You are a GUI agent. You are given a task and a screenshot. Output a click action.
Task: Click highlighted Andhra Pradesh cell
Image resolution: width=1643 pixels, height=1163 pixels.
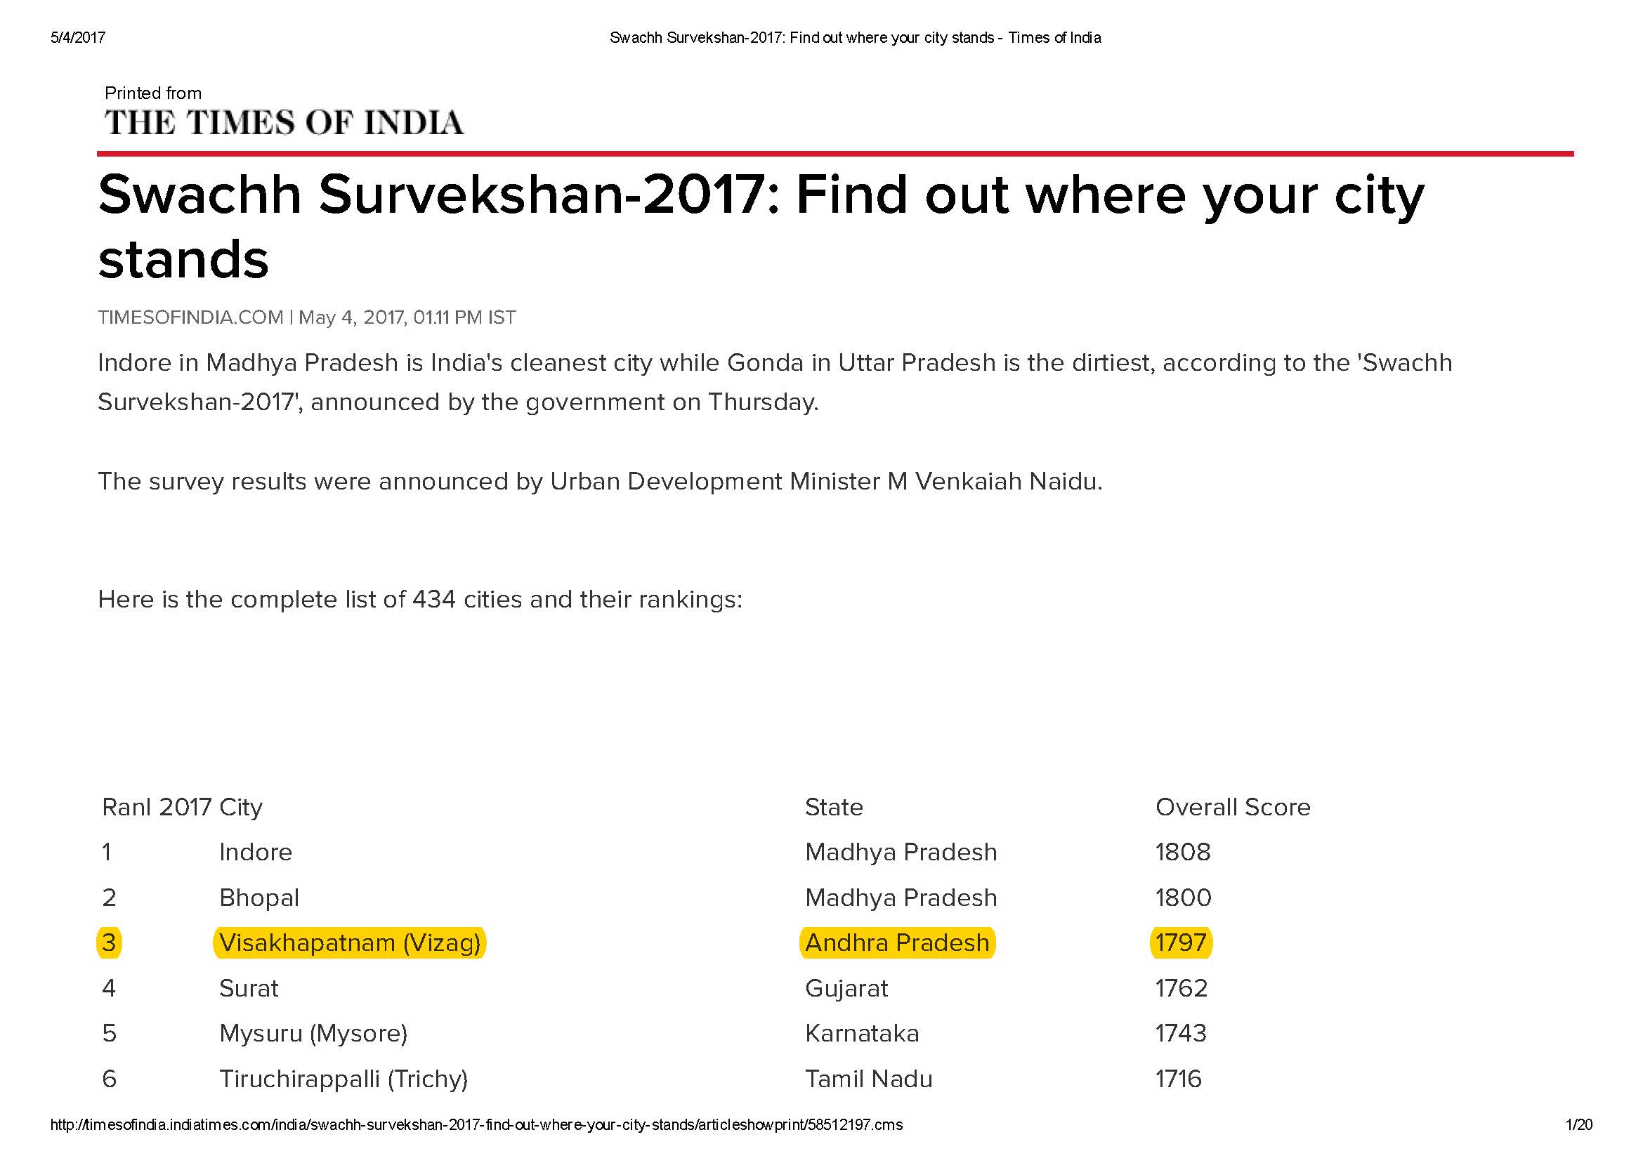pos(897,942)
